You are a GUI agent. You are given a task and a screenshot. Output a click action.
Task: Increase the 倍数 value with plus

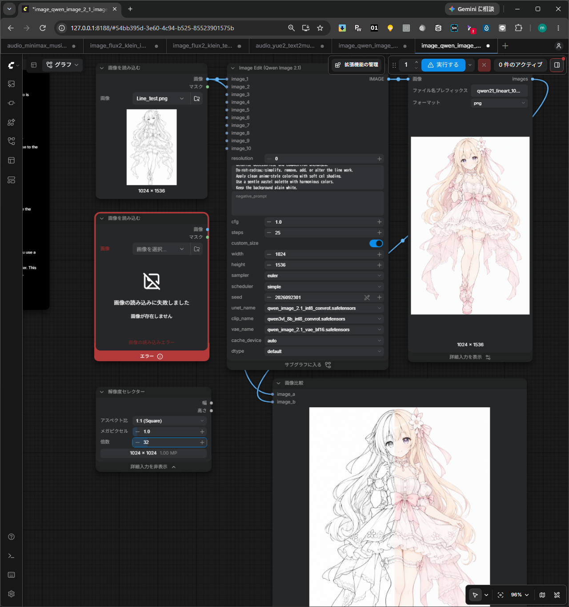click(202, 442)
